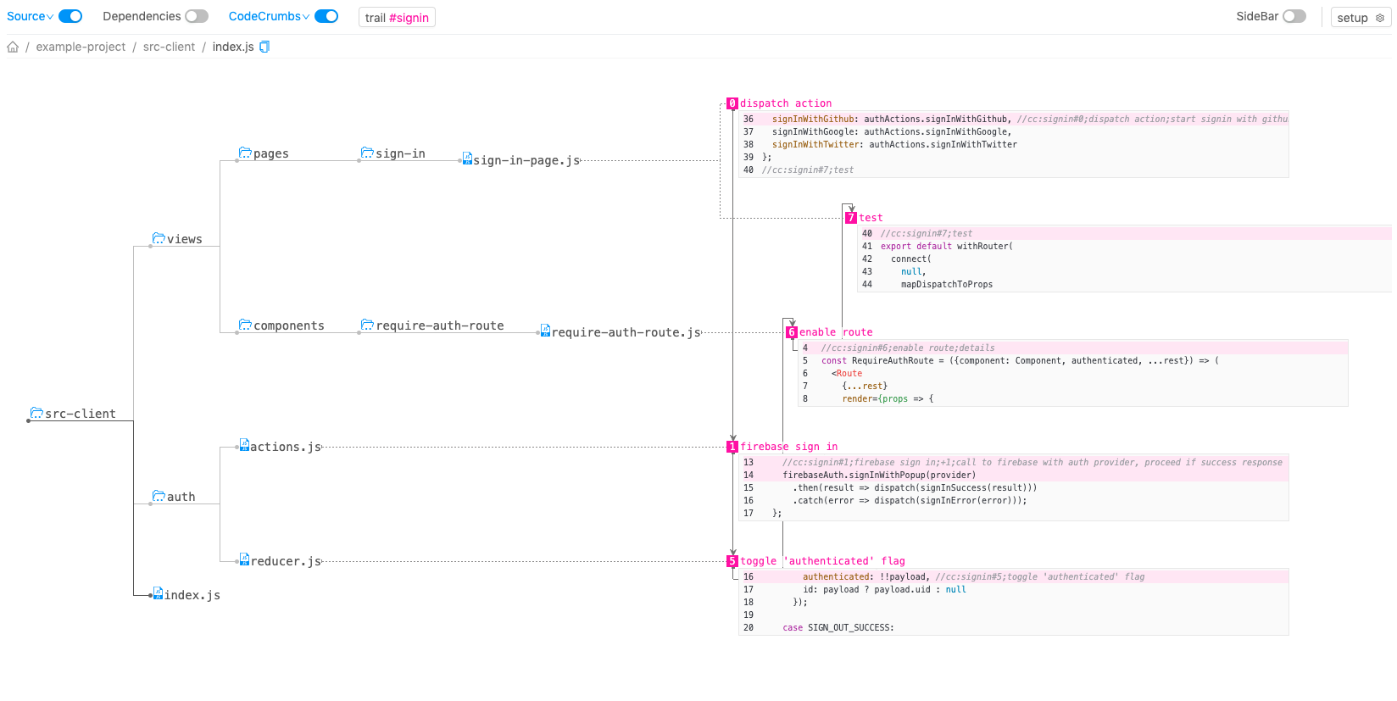Click the home icon in breadcrumb
1397x701 pixels.
13,47
